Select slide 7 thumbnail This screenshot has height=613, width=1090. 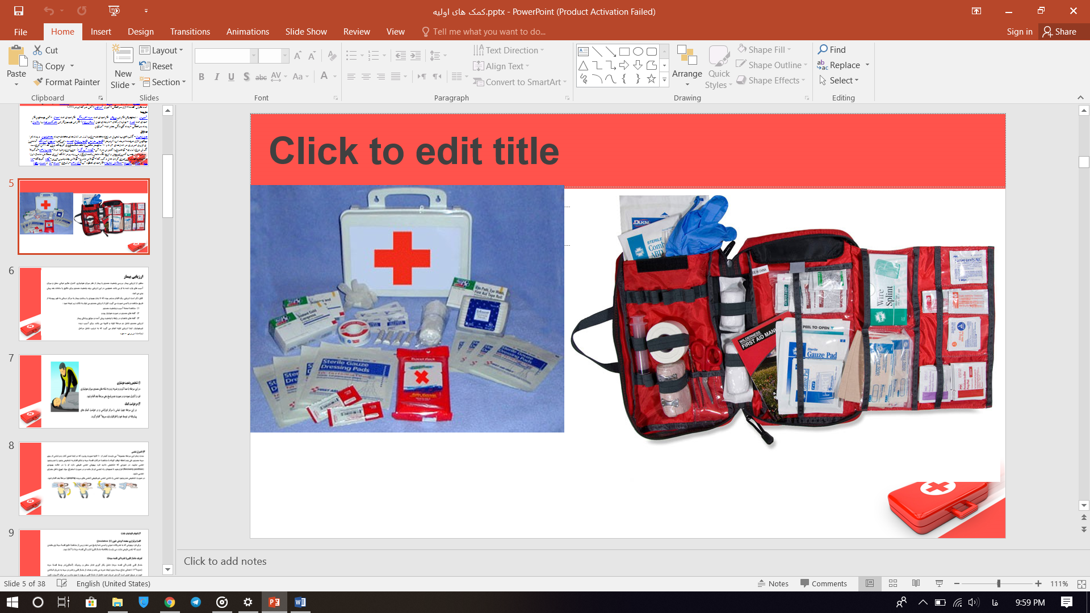83,391
